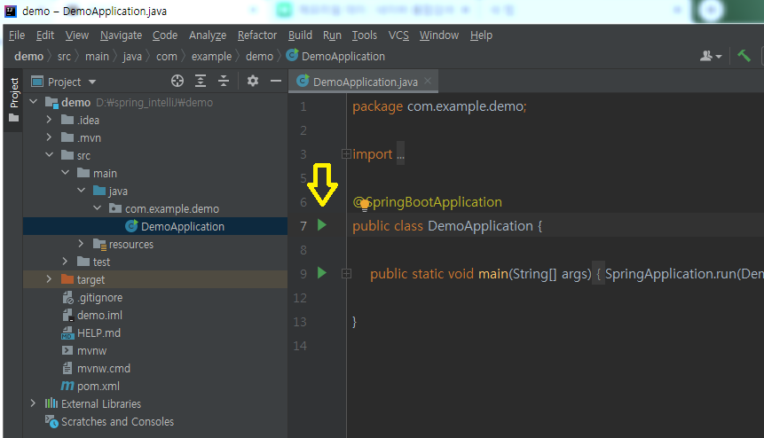Expand the .idea folder
Image resolution: width=764 pixels, height=438 pixels.
click(x=49, y=119)
